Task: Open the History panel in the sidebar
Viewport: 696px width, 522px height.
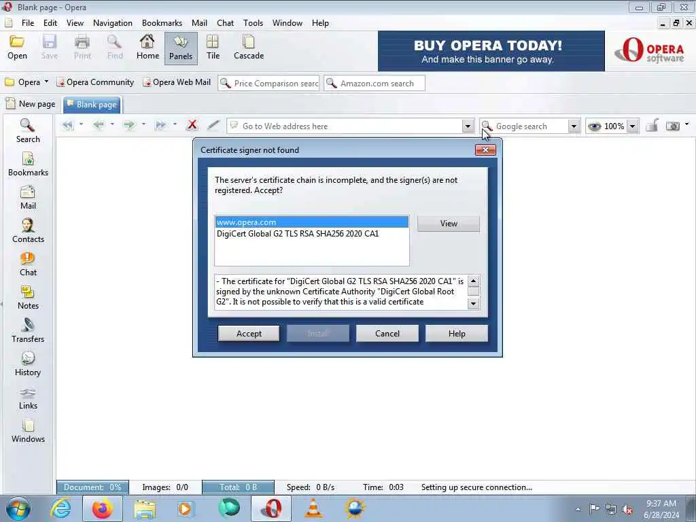Action: [28, 364]
